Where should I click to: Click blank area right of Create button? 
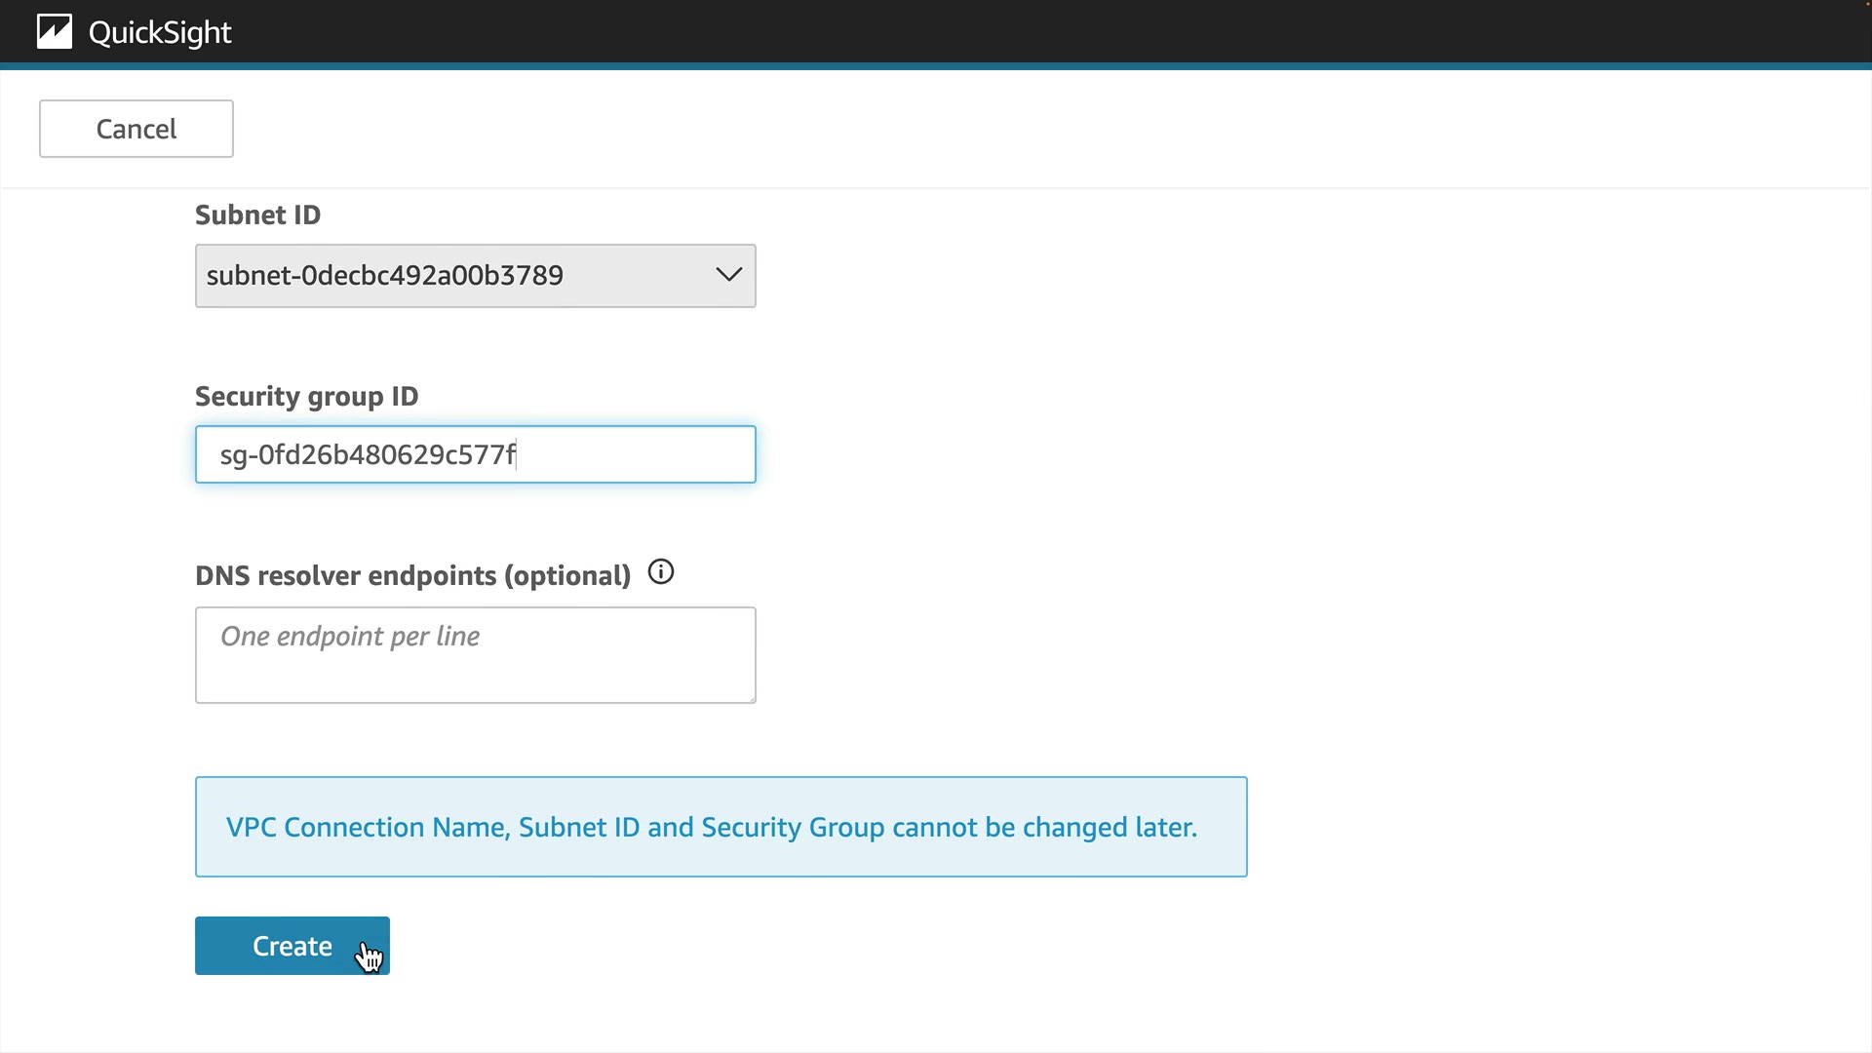(x=877, y=946)
